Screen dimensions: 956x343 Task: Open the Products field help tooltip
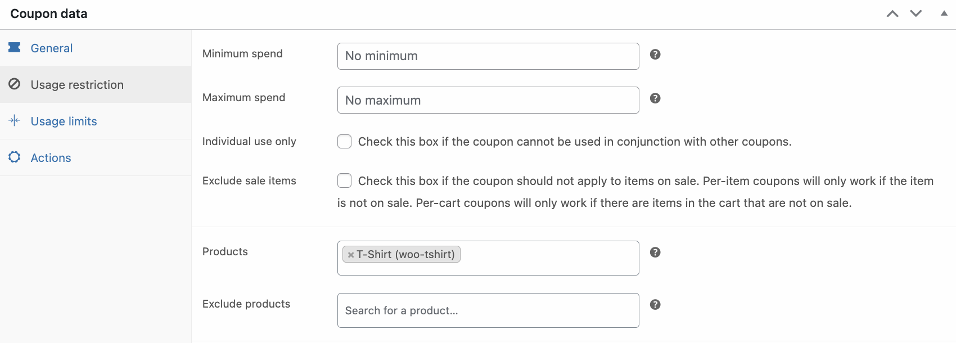pos(655,252)
